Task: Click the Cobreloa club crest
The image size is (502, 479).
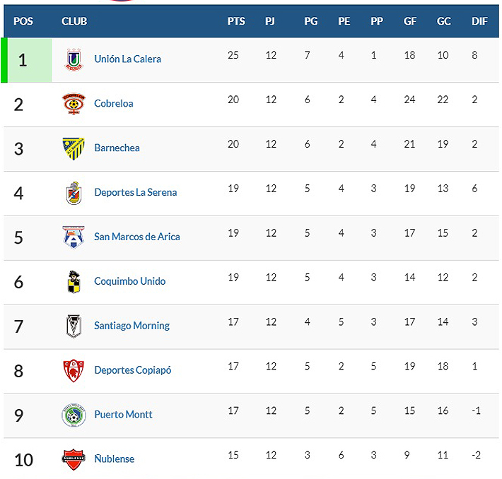Action: 73,104
